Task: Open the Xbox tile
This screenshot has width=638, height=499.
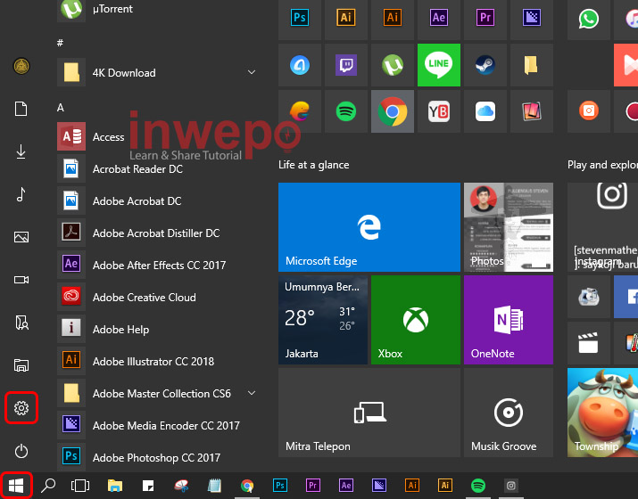Action: pyautogui.click(x=416, y=319)
